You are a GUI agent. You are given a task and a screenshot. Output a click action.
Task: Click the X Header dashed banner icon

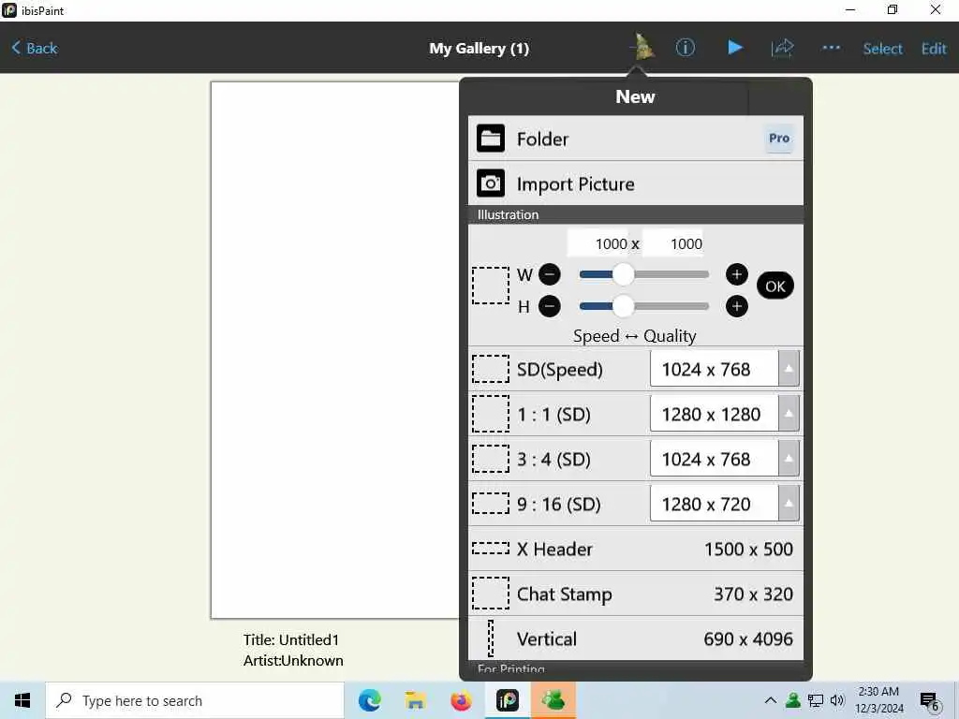[x=491, y=549]
